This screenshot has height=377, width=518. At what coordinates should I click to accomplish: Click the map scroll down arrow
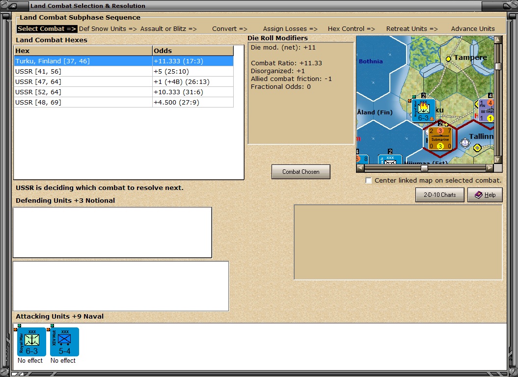(x=498, y=160)
